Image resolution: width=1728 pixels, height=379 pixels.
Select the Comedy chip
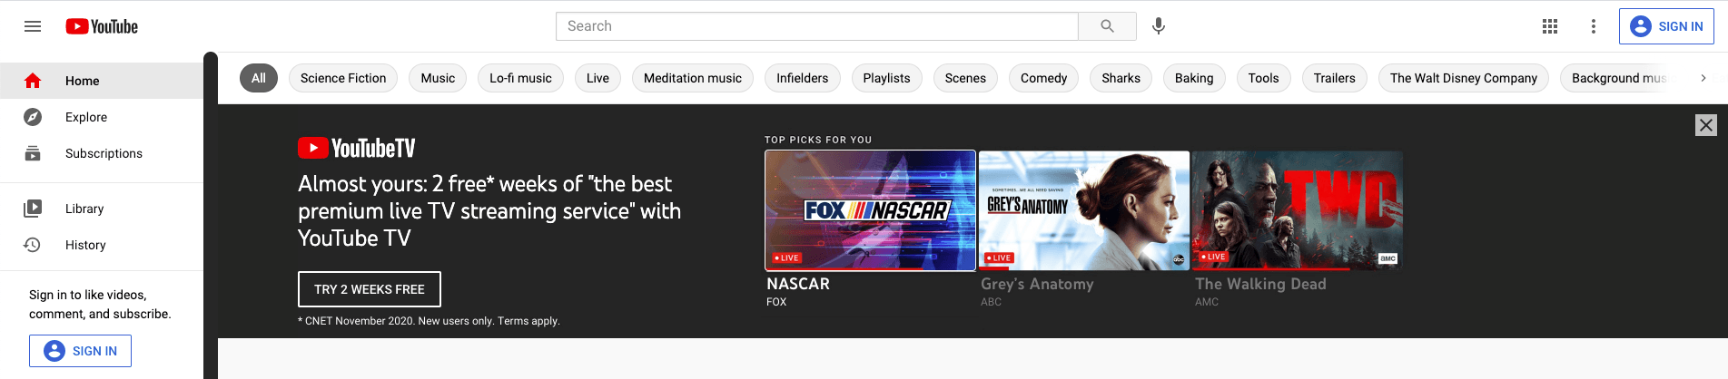tap(1044, 78)
